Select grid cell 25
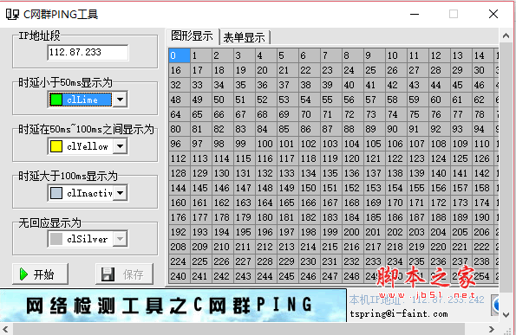516x335 pixels. coord(375,70)
